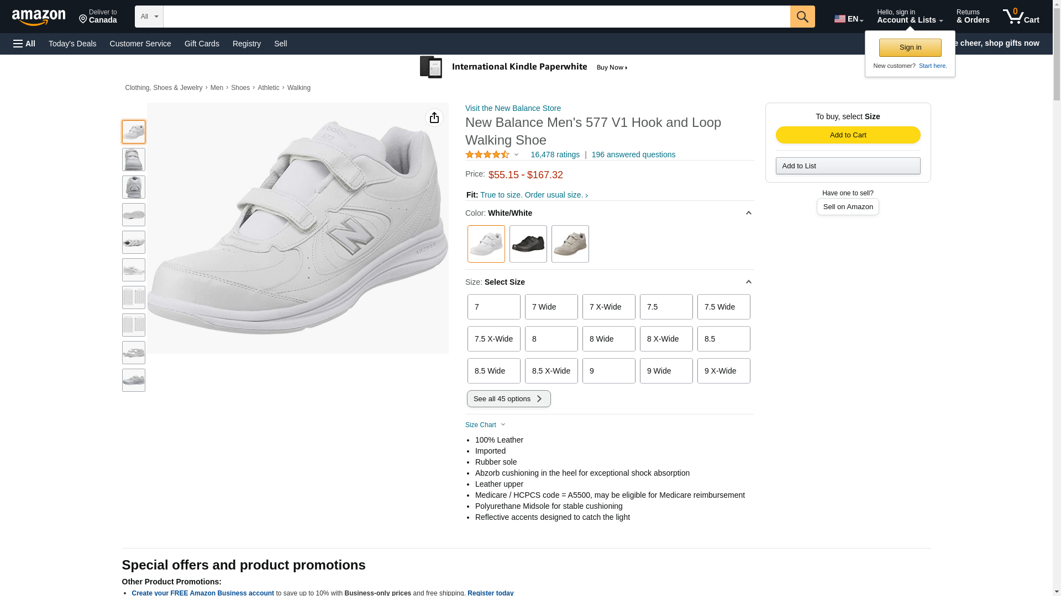Click into the search text field
1061x596 pixels.
476,17
